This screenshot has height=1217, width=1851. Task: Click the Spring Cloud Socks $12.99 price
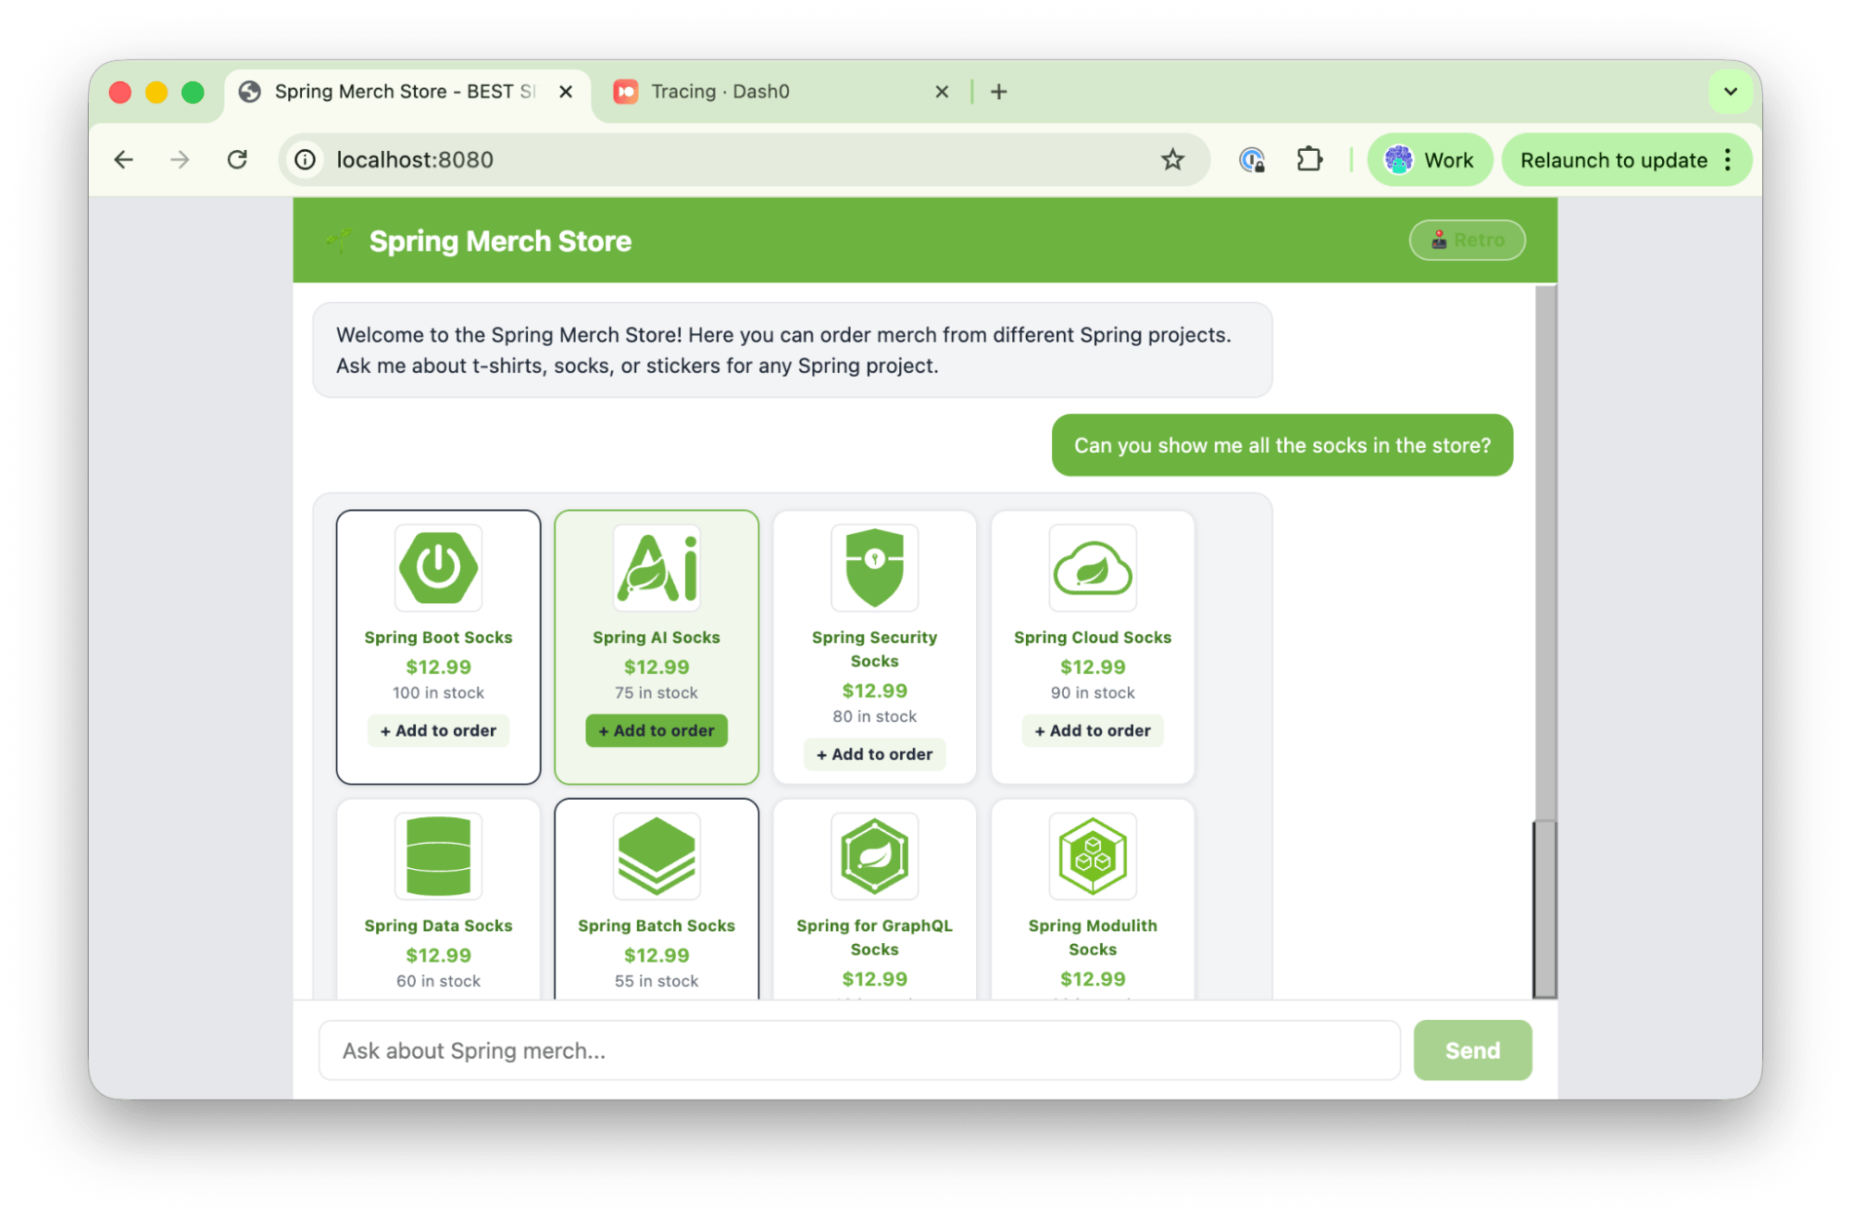1093,666
